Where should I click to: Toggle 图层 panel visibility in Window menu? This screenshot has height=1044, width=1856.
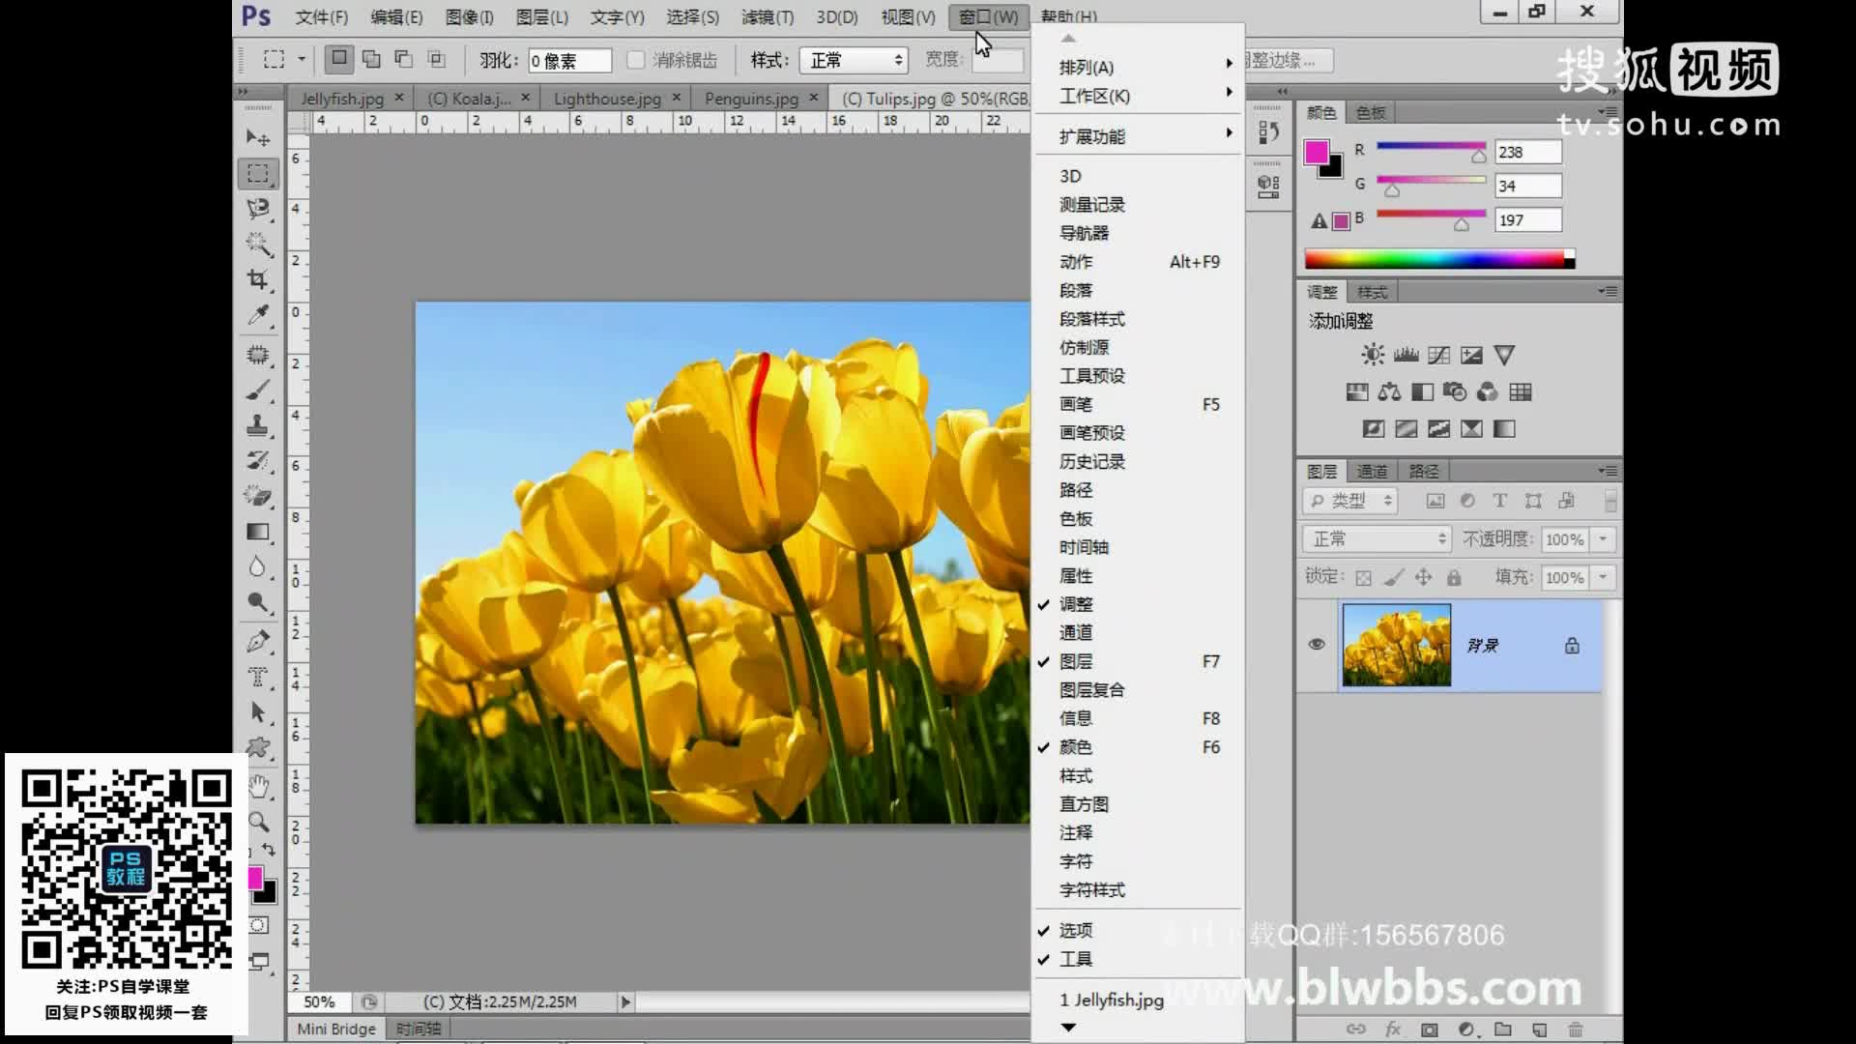1138,661
